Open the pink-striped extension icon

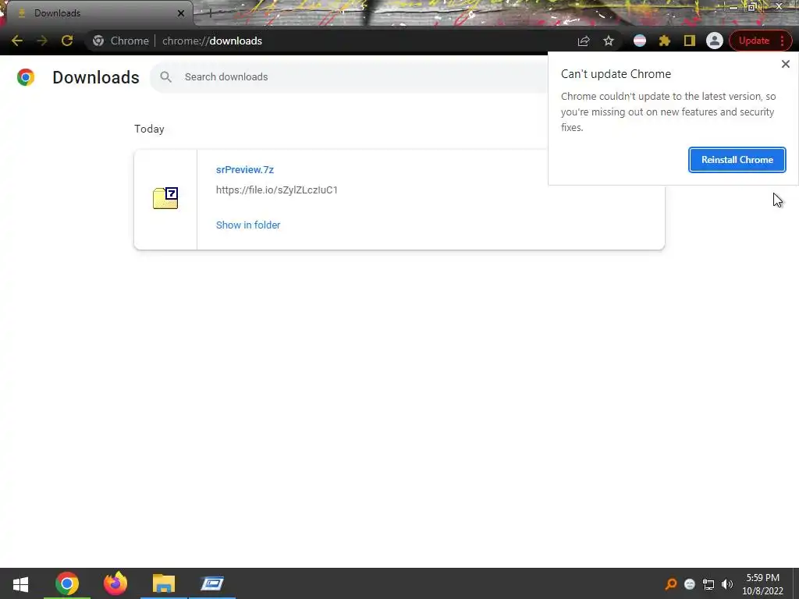(x=640, y=41)
